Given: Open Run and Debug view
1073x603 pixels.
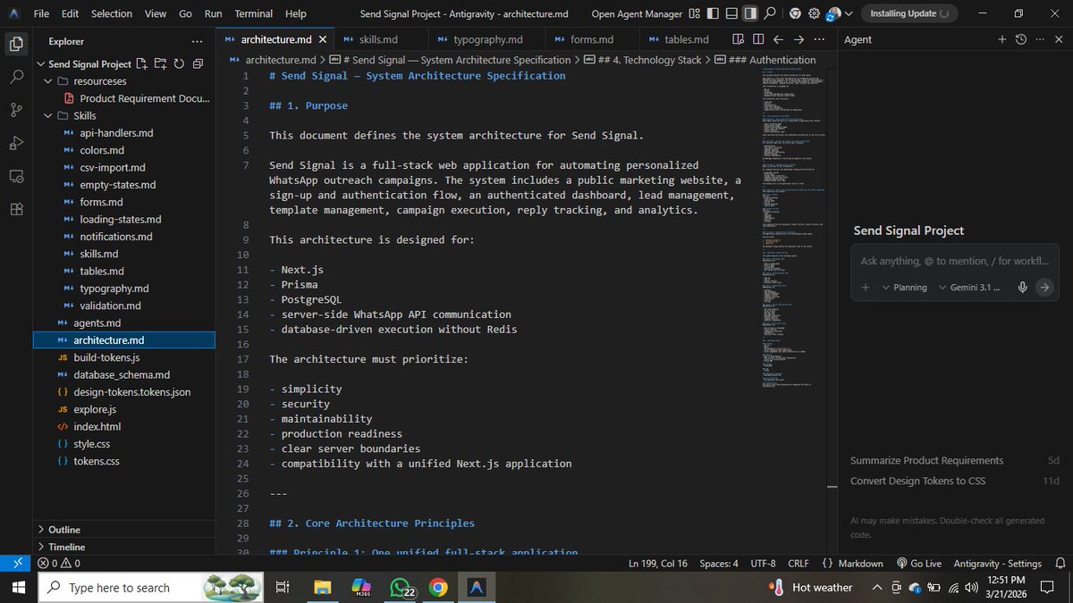Looking at the screenshot, I should [16, 143].
